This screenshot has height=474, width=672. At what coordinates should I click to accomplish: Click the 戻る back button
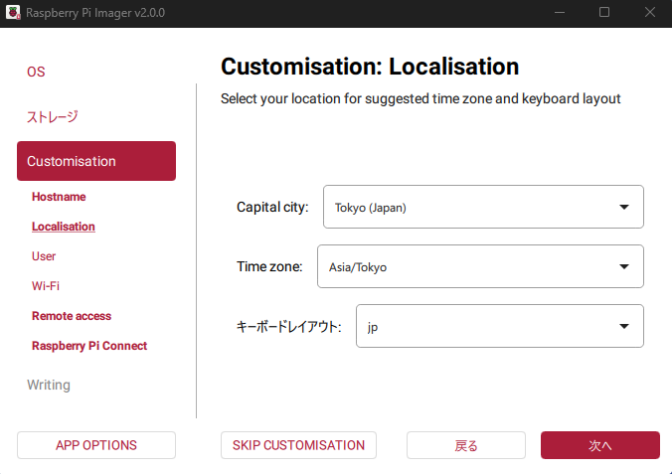pyautogui.click(x=466, y=445)
